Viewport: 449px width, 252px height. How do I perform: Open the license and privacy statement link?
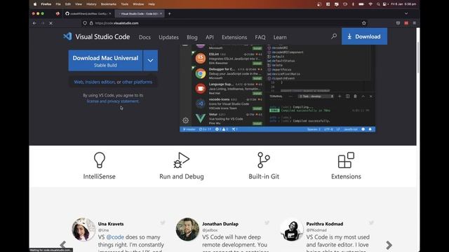point(113,101)
